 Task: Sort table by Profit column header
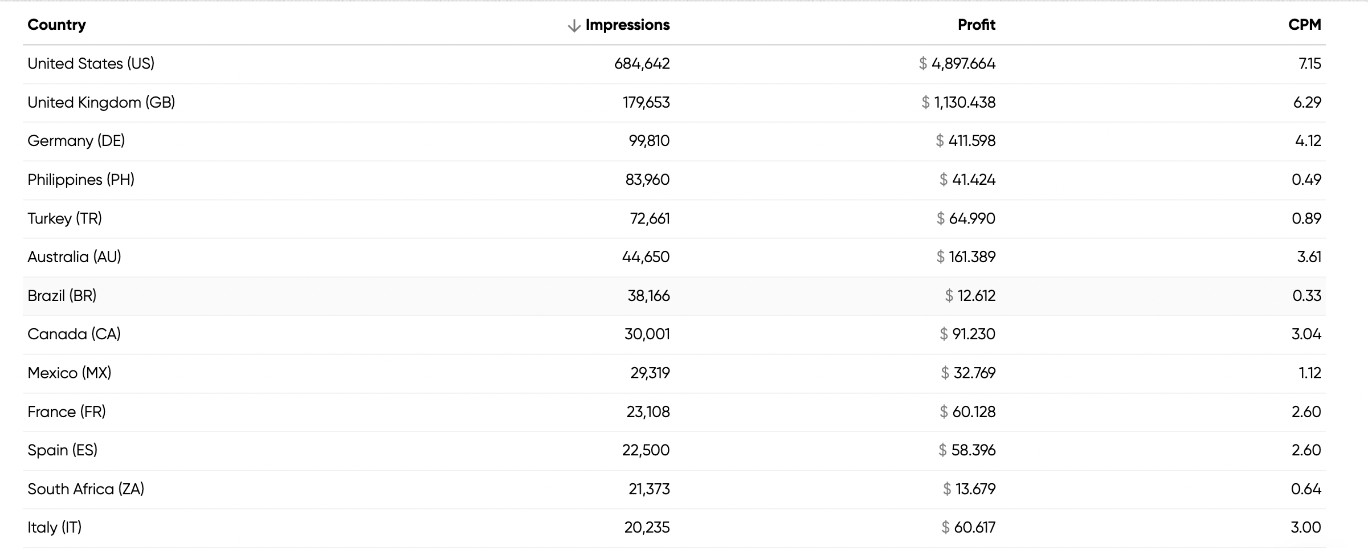pos(976,24)
